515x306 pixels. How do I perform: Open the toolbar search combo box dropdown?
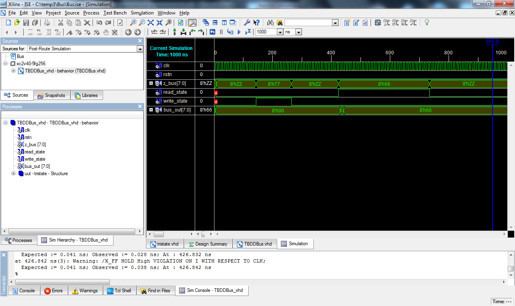[x=335, y=23]
